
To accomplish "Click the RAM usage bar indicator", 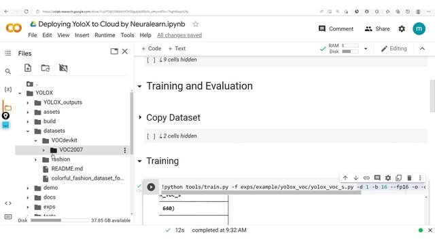I will coord(350,45).
